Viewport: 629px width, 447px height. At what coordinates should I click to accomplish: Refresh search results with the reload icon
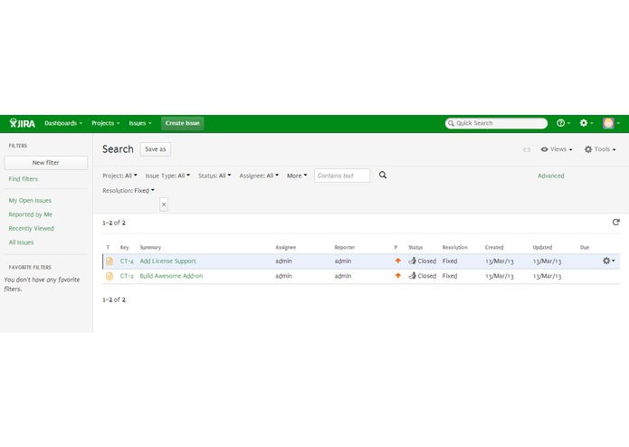615,222
